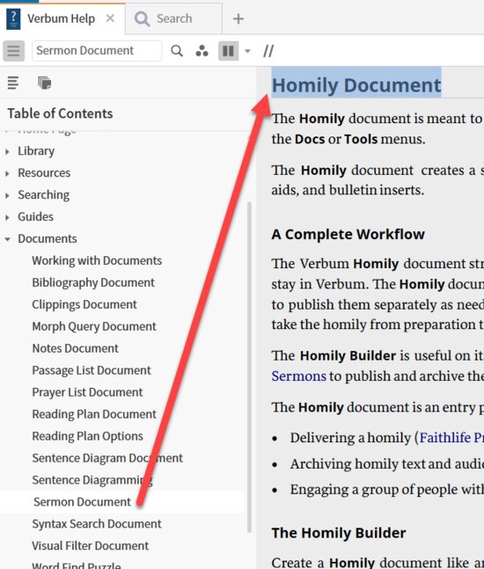Select Notes Document entry
Image resolution: width=484 pixels, height=569 pixels.
pos(75,348)
